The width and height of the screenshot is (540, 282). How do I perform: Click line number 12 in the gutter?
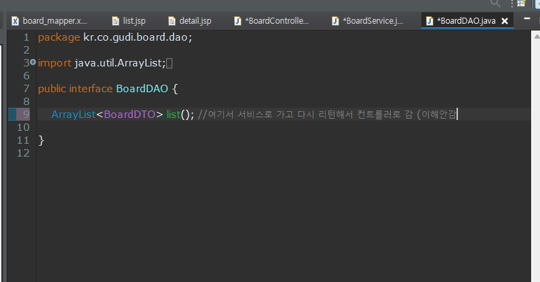tap(23, 153)
